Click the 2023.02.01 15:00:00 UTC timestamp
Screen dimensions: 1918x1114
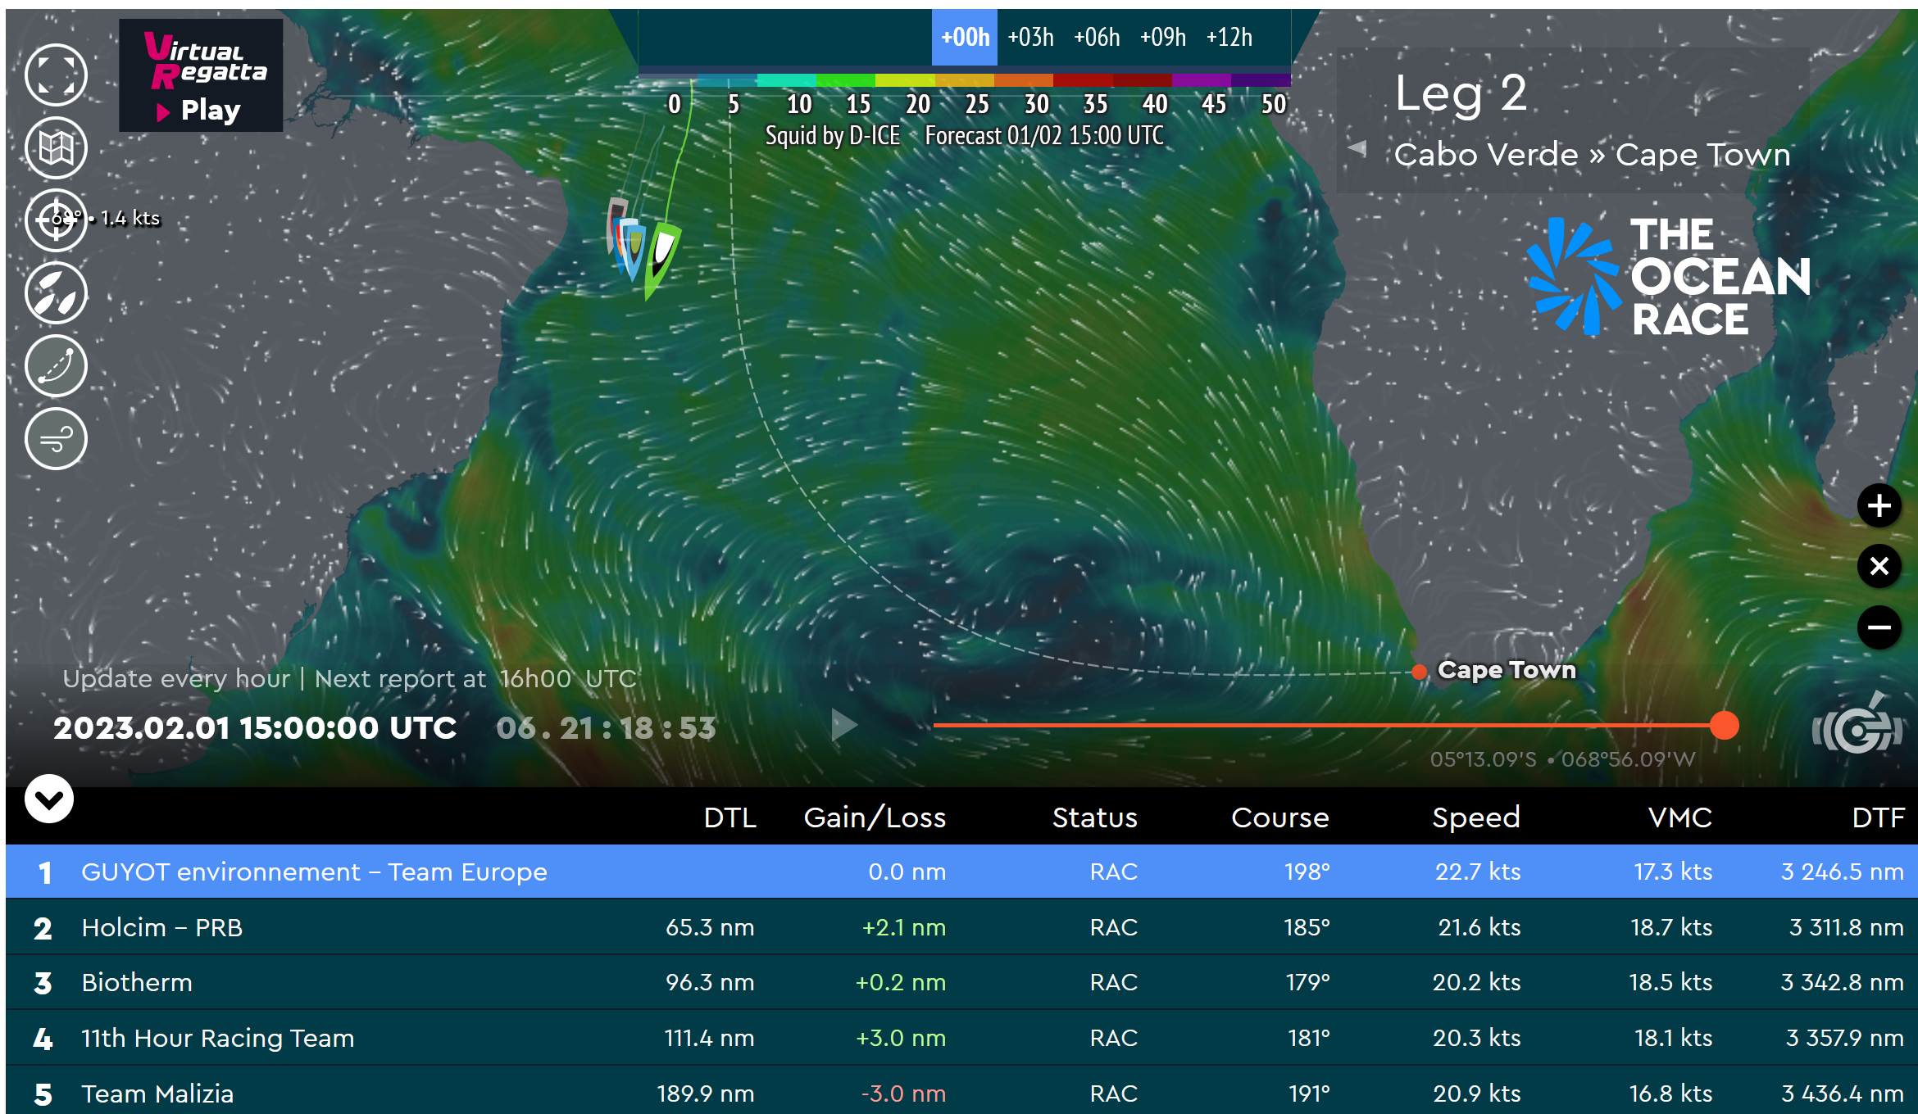[x=255, y=728]
